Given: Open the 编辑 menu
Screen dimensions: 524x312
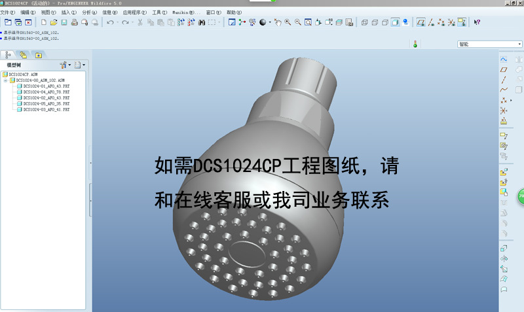Looking at the screenshot, I should (28, 12).
